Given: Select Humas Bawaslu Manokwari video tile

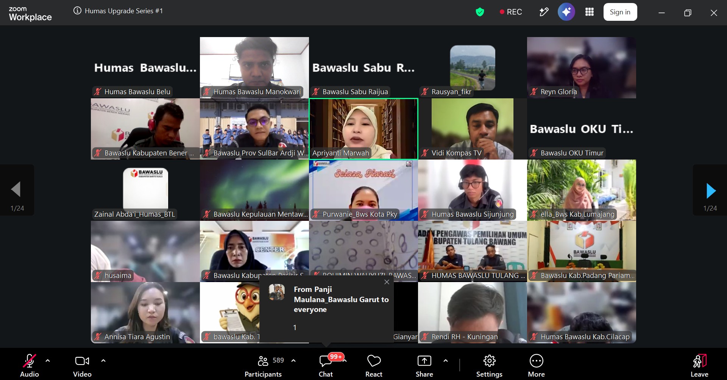Looking at the screenshot, I should (254, 68).
